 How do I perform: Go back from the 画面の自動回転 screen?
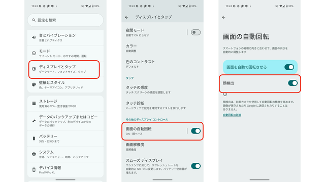[x=223, y=17]
